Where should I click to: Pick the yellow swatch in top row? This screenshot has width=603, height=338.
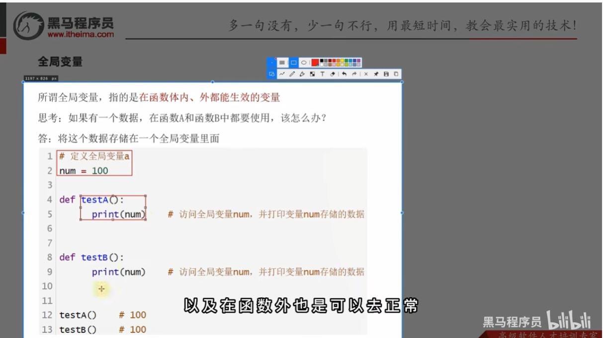342,60
